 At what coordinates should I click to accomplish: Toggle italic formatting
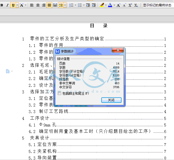click(x=7, y=5)
